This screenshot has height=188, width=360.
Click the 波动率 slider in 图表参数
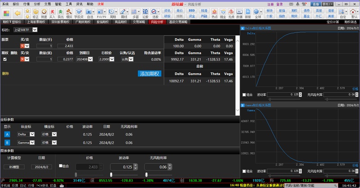pos(127,175)
